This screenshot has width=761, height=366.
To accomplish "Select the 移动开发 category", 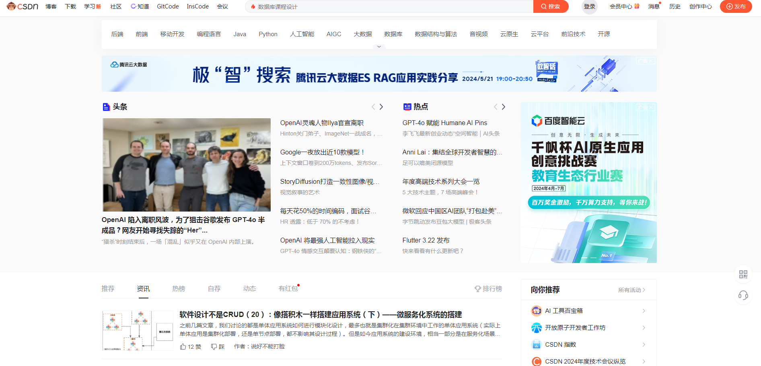I will 172,34.
